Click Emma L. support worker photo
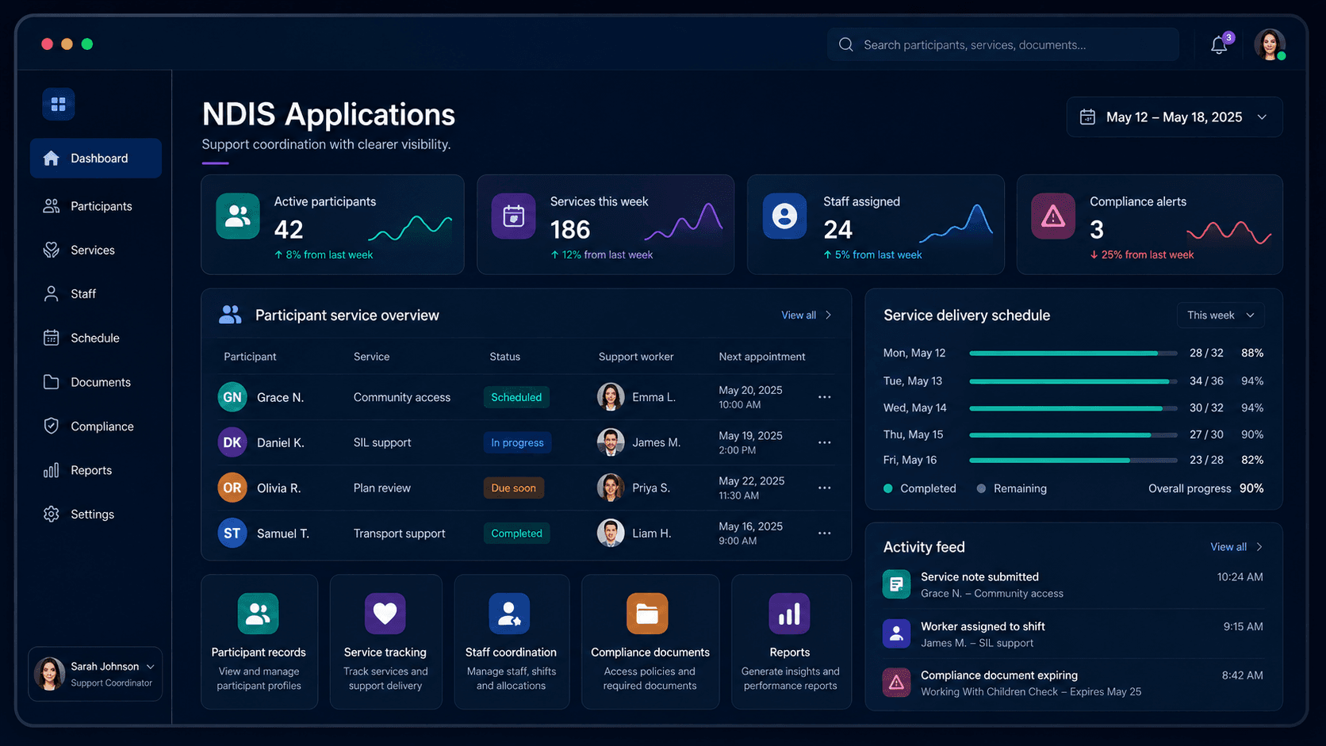The height and width of the screenshot is (746, 1326). [x=611, y=397]
